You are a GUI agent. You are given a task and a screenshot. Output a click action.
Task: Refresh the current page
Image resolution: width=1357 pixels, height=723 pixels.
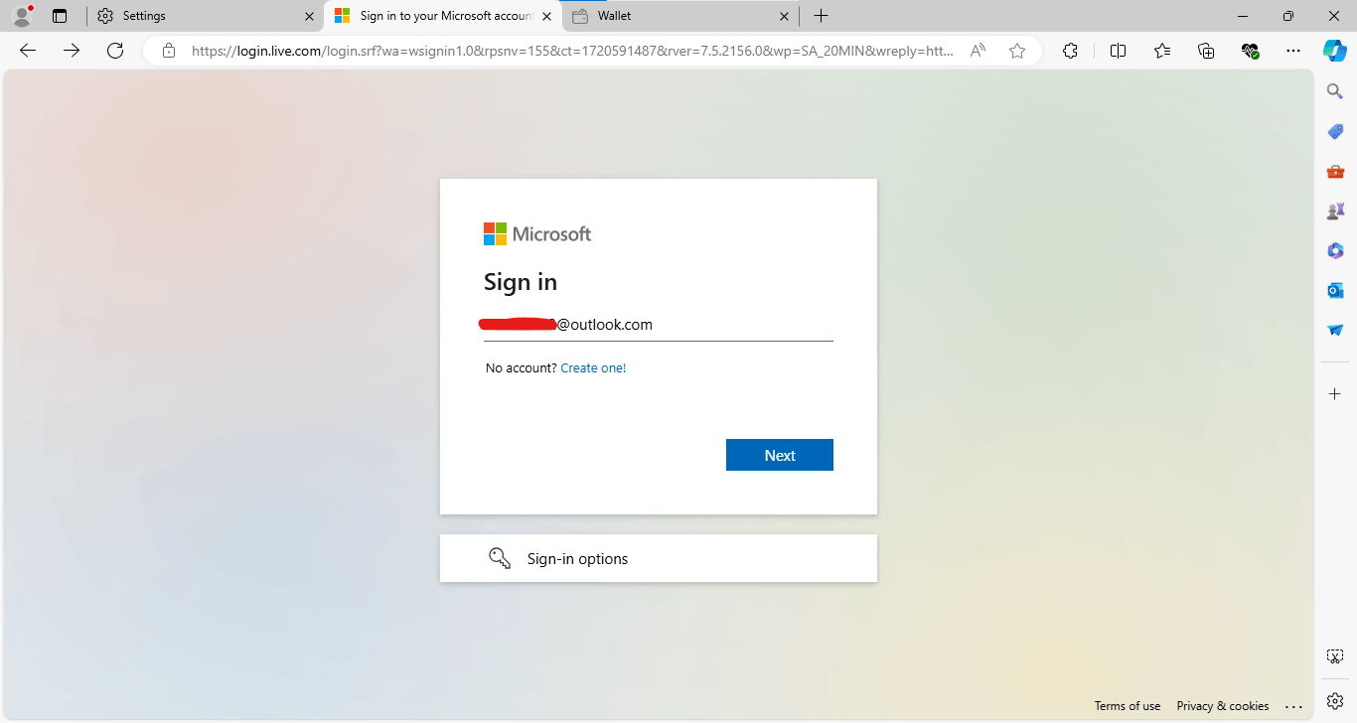coord(115,51)
